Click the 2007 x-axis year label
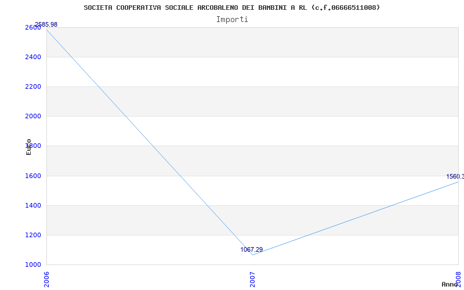This screenshot has width=464, height=290. [x=252, y=279]
